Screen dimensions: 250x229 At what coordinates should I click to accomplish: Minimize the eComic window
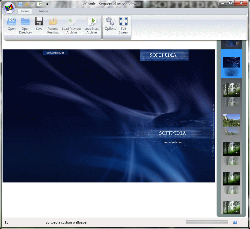pyautogui.click(x=223, y=3)
